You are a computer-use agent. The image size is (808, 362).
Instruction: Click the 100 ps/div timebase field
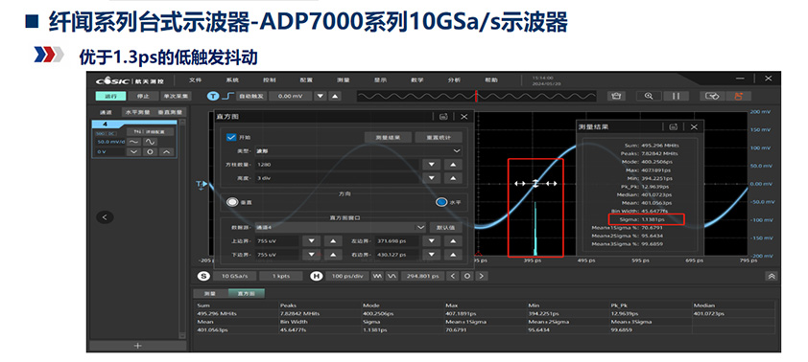tap(346, 276)
